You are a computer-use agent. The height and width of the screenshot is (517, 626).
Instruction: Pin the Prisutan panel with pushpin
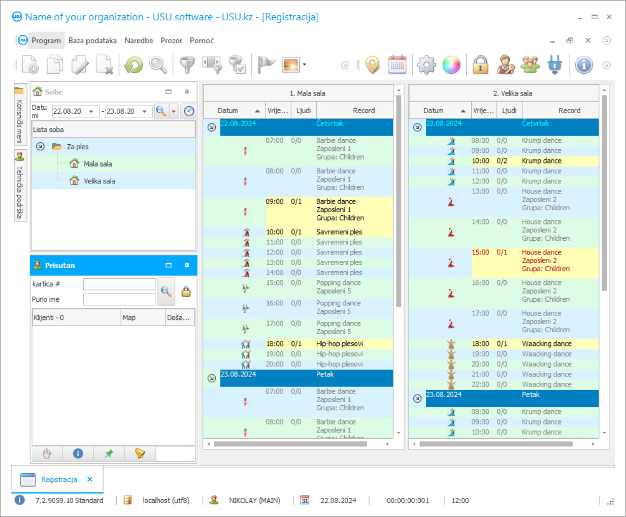187,266
